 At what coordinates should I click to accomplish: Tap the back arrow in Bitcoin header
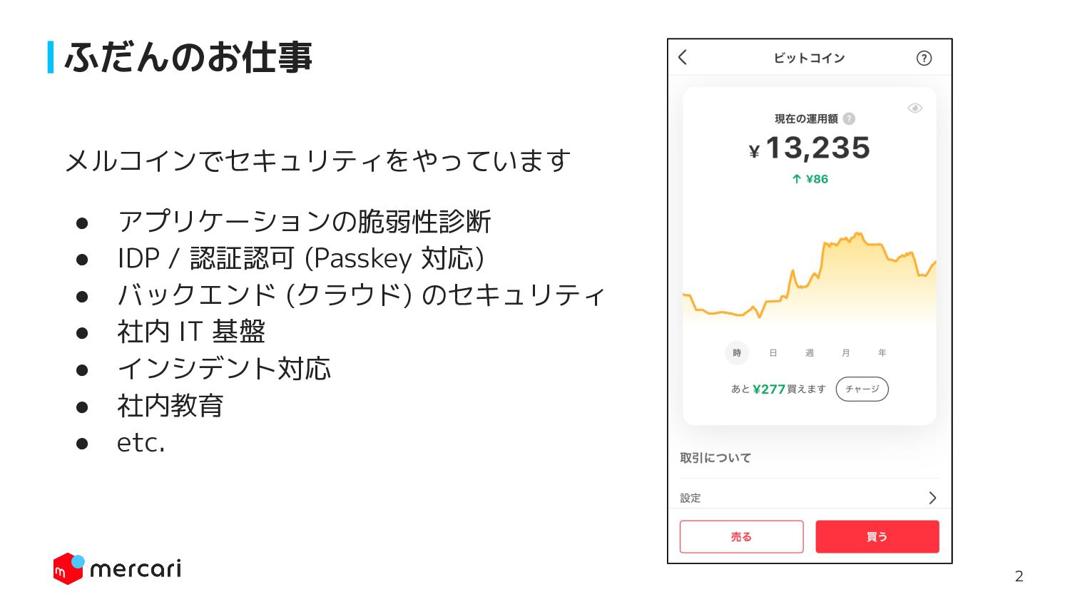pyautogui.click(x=683, y=58)
